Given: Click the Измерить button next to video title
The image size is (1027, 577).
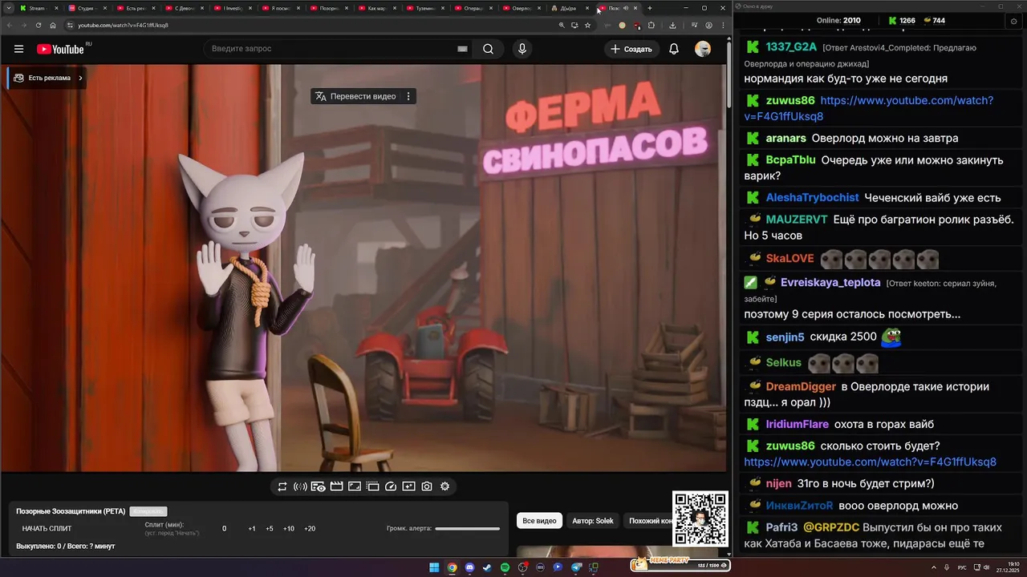Looking at the screenshot, I should (x=148, y=511).
